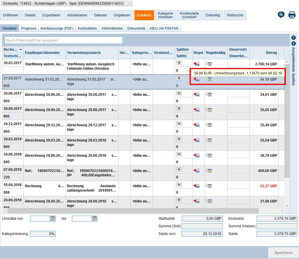
Task: Click split icon in 31.03.2017 row
Action: click(179, 78)
